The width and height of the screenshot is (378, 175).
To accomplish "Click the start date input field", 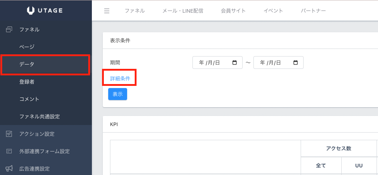I will pos(212,63).
